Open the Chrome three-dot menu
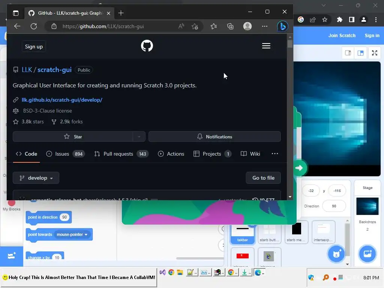The image size is (384, 288). click(376, 19)
